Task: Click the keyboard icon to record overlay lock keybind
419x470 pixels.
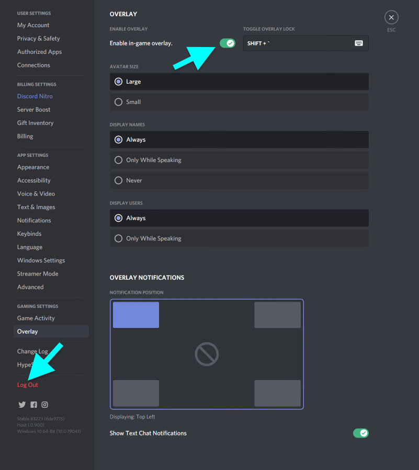Action: pyautogui.click(x=359, y=43)
